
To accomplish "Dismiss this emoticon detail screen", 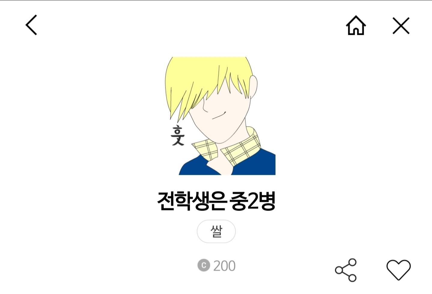I will pyautogui.click(x=401, y=25).
